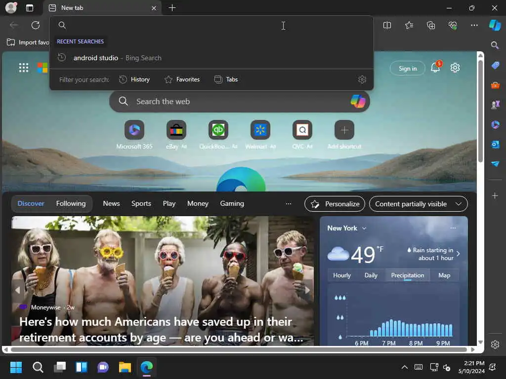Select Hourly weather tab
Viewport: 506px width, 379px height.
(x=342, y=275)
